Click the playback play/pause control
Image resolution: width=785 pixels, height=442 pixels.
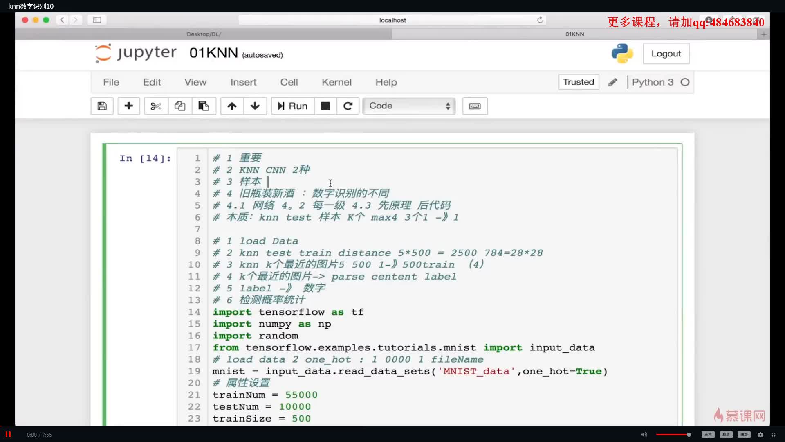[9, 435]
